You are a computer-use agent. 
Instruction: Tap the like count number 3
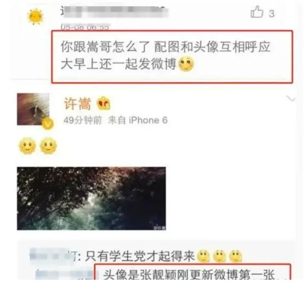272,14
